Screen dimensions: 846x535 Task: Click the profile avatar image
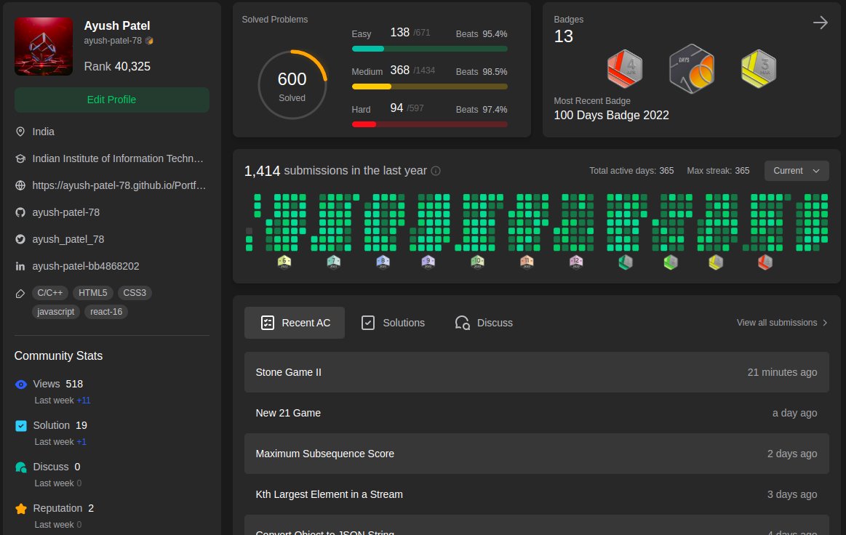point(44,47)
